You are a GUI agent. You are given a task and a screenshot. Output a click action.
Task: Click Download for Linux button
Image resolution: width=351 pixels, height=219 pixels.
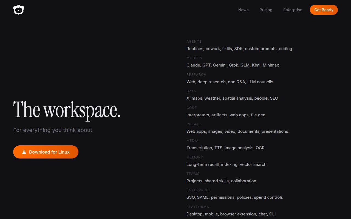click(x=46, y=152)
